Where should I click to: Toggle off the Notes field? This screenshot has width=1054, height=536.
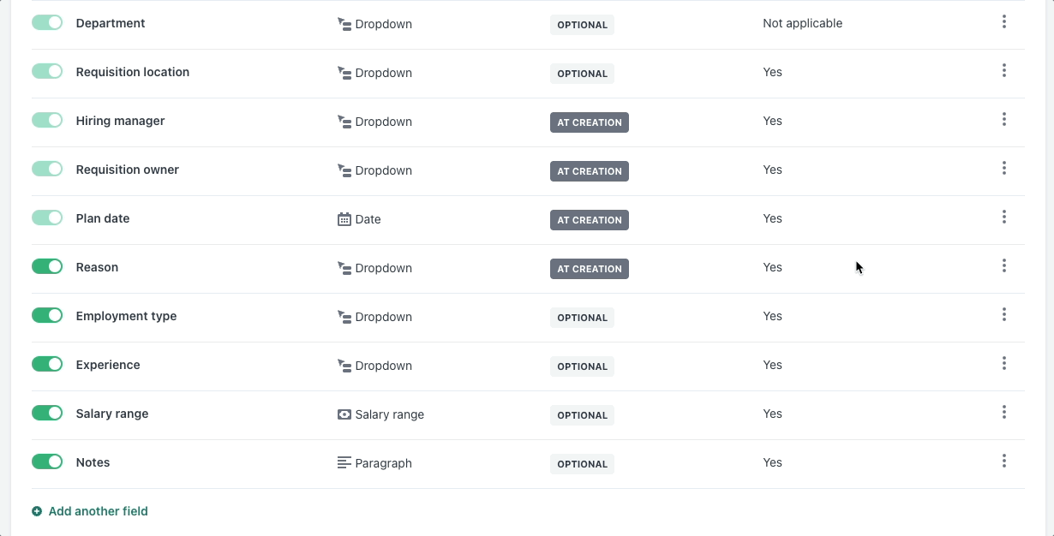point(47,462)
